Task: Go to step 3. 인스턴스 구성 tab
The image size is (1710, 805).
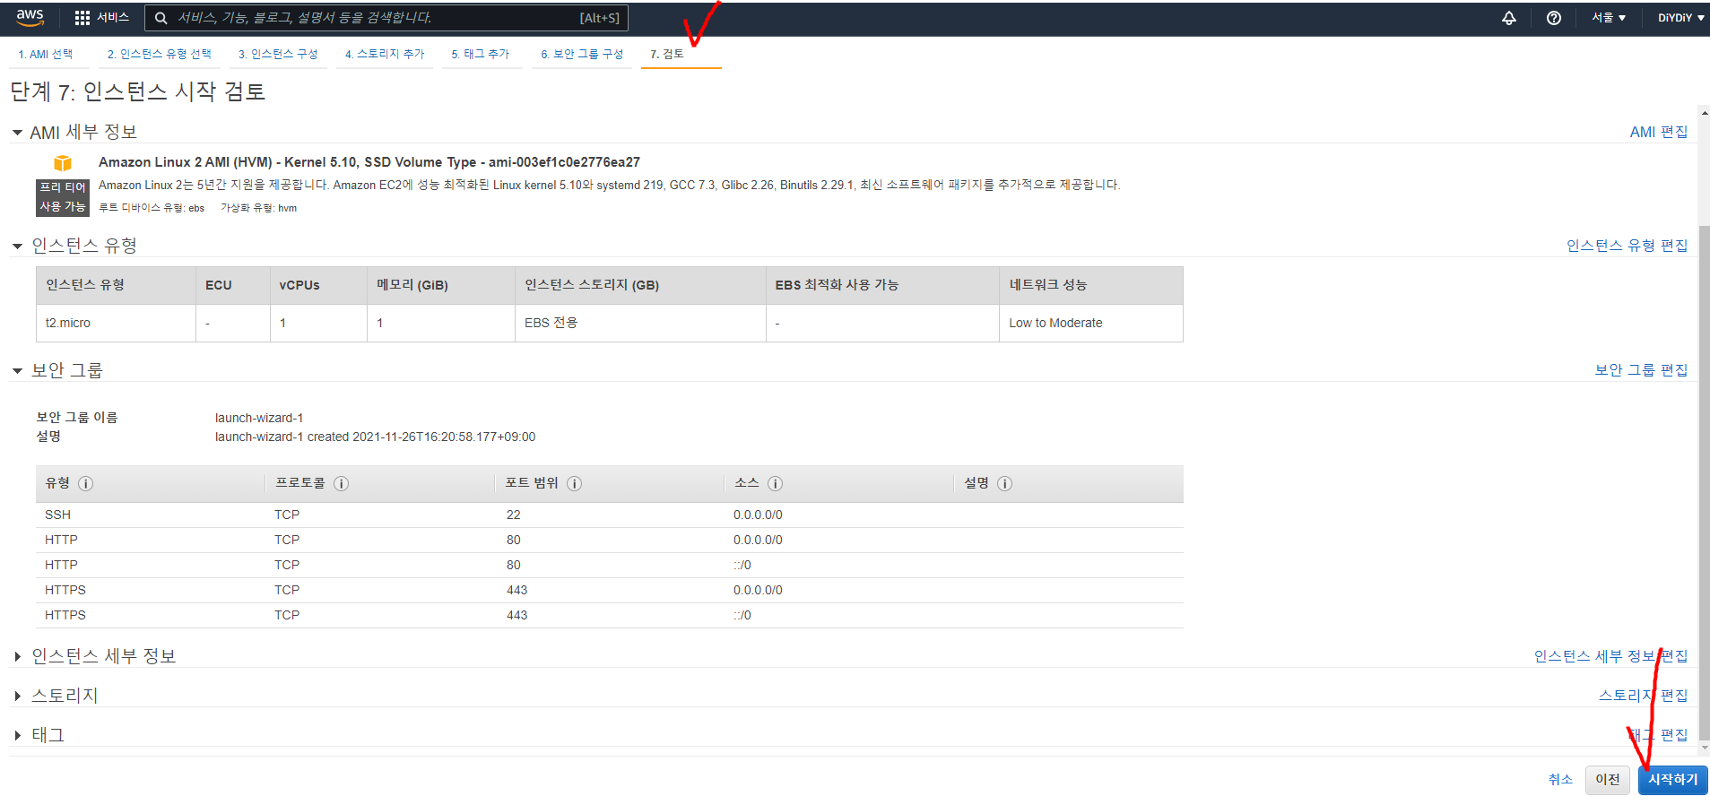Action: coord(278,55)
